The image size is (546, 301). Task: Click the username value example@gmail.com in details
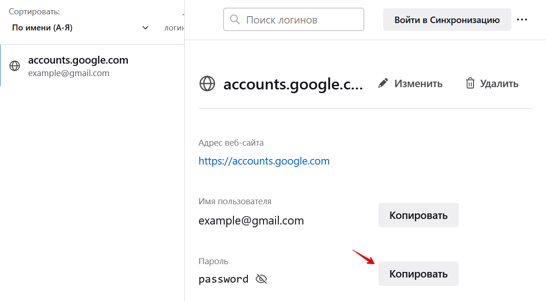click(251, 221)
